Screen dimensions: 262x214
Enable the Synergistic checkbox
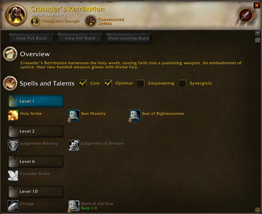[182, 83]
